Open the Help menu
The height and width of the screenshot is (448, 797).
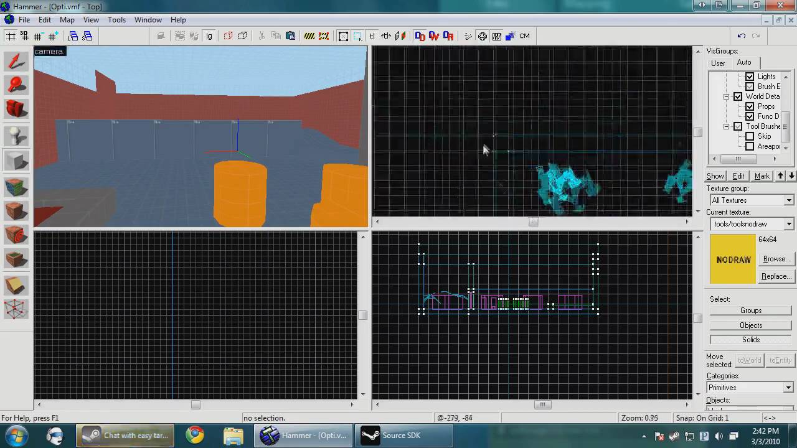[178, 20]
